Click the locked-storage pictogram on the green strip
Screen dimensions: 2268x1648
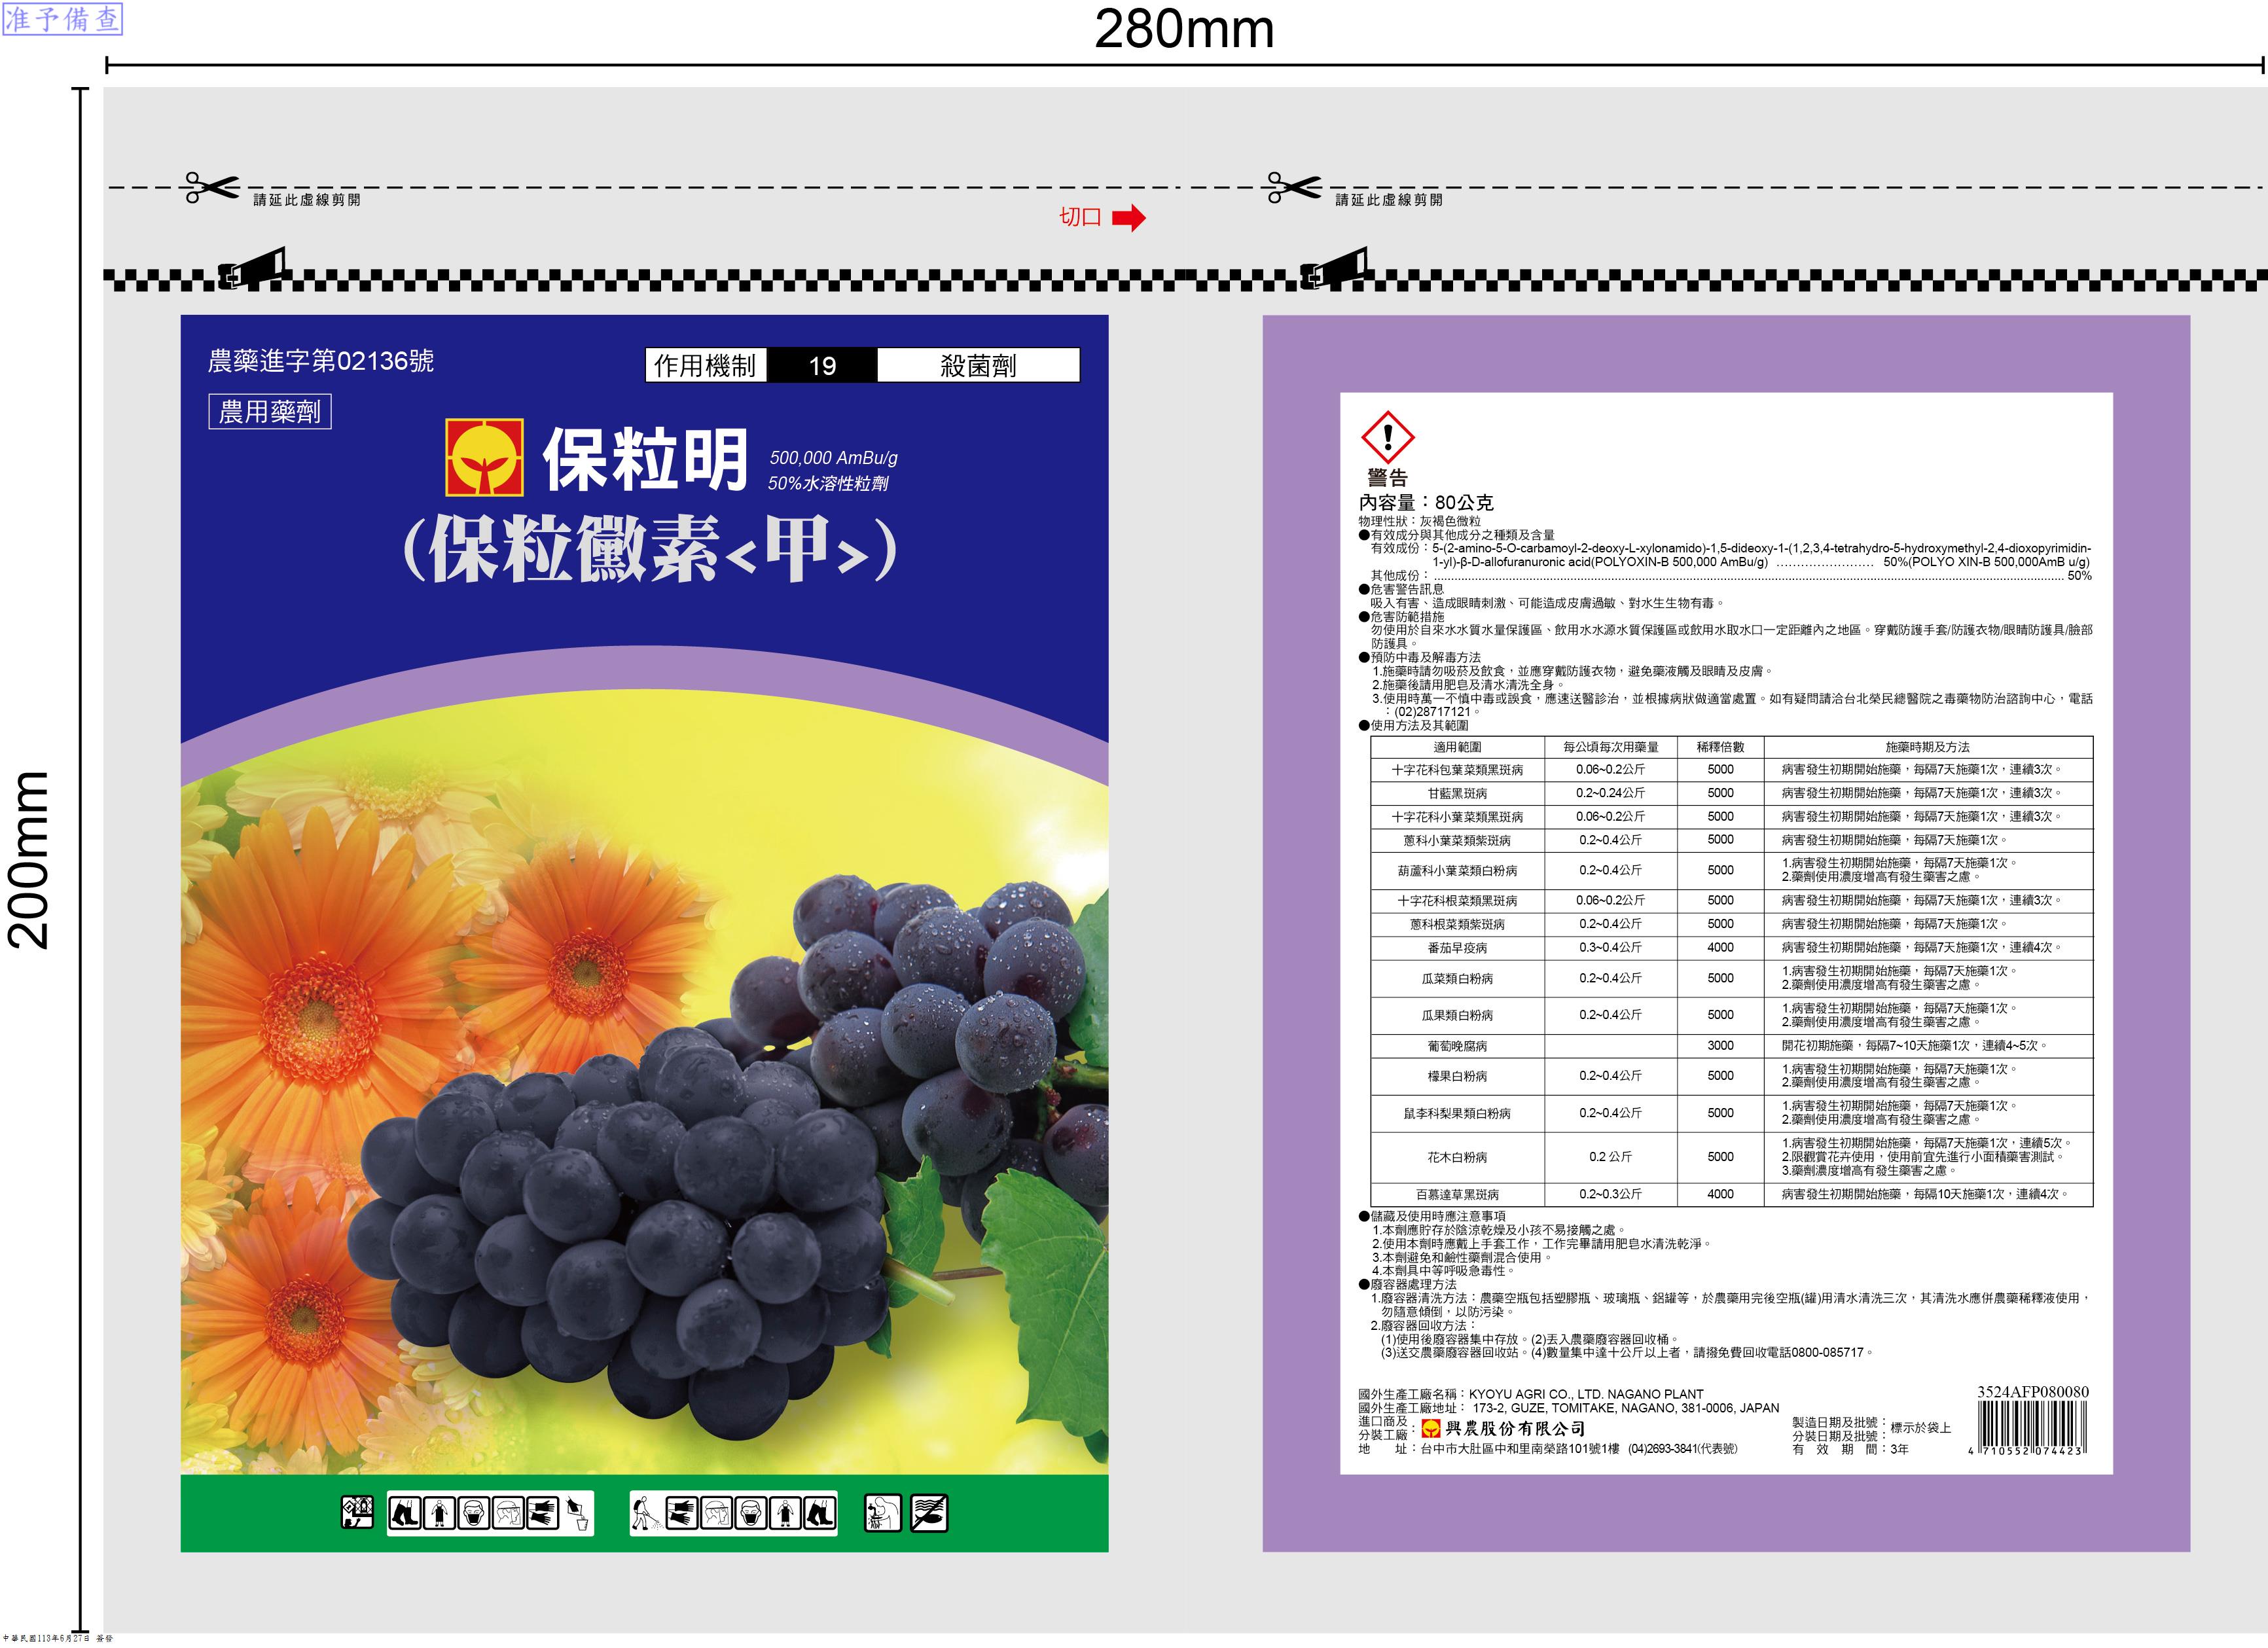coord(357,1512)
